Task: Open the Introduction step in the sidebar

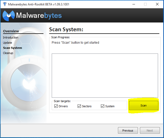Action: [11, 37]
